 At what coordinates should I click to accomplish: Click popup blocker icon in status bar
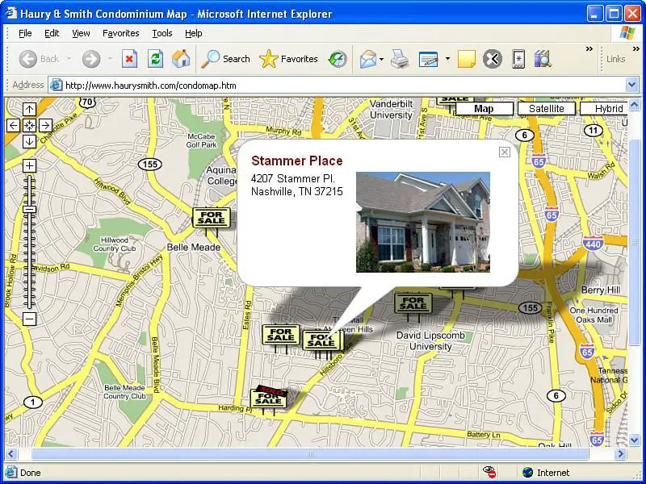pos(489,473)
